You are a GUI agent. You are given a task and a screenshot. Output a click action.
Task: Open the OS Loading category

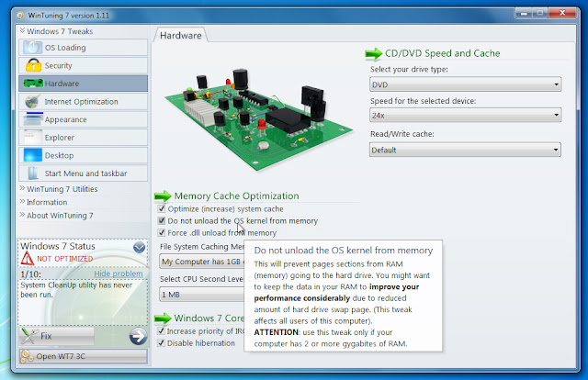83,48
